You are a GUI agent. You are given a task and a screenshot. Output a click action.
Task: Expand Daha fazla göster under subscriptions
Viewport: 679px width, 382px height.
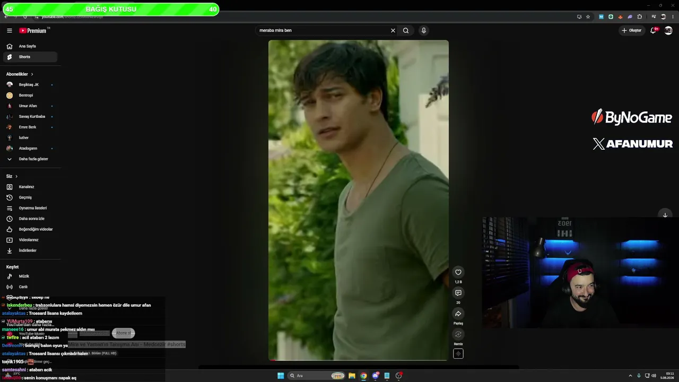pos(30,159)
